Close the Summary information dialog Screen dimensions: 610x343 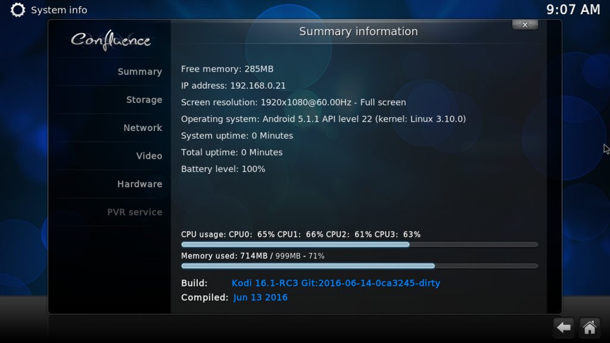click(x=525, y=25)
